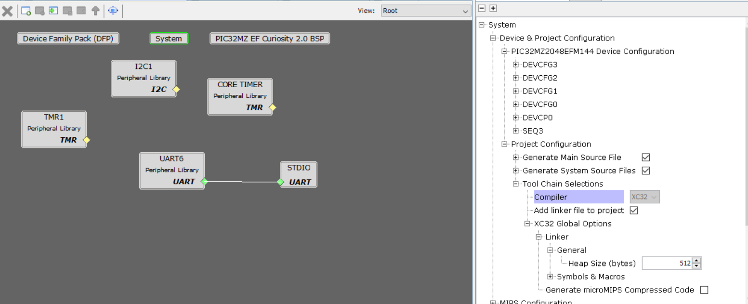This screenshot has height=304, width=748.
Task: Expand the SEQ3 node
Action: pos(516,131)
